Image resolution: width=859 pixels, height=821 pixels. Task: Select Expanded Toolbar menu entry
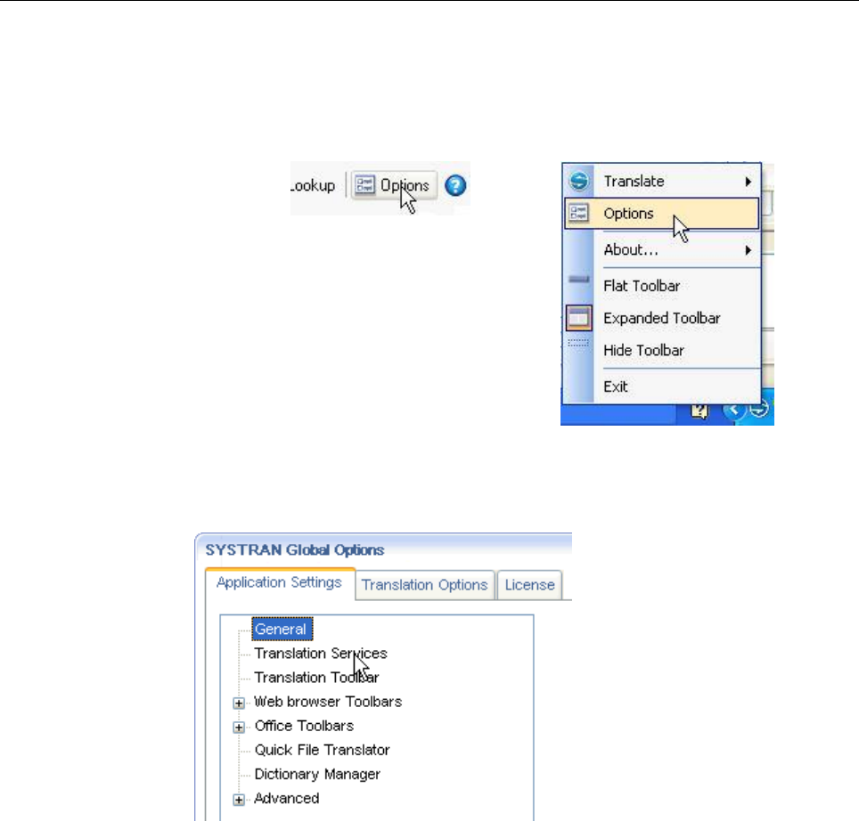(662, 318)
